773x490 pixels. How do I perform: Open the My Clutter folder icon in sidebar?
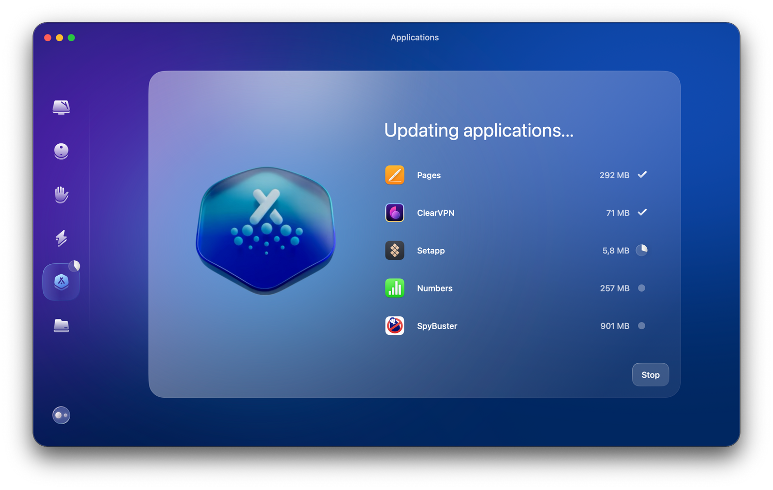pos(61,326)
